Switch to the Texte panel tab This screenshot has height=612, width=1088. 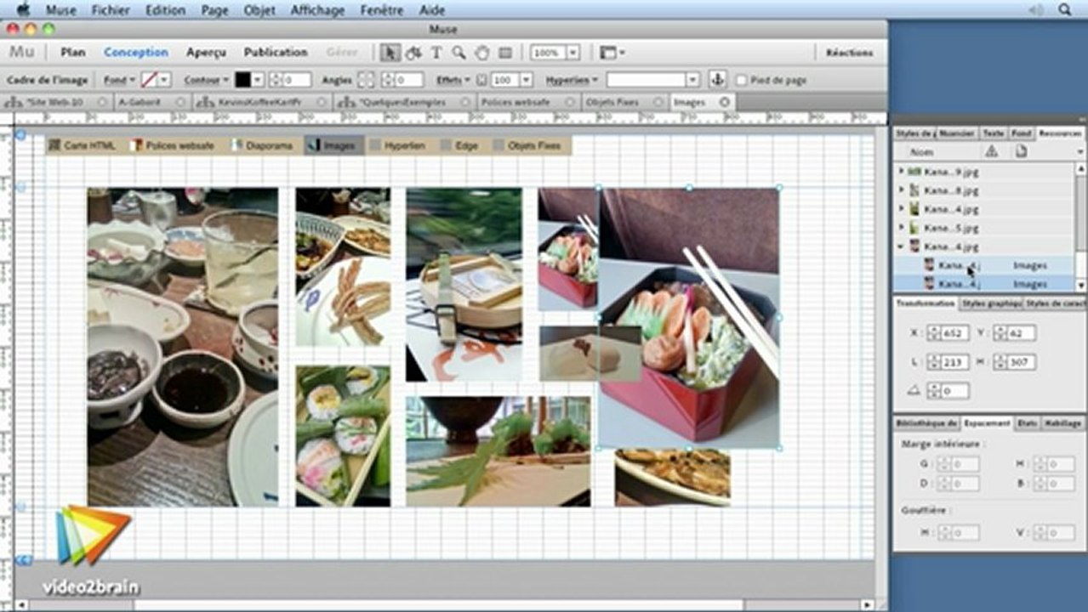[x=994, y=133]
